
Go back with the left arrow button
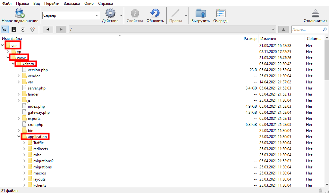point(48,29)
